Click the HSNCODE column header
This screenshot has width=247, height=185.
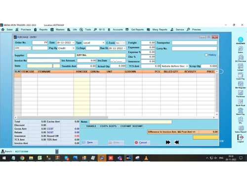(82, 72)
